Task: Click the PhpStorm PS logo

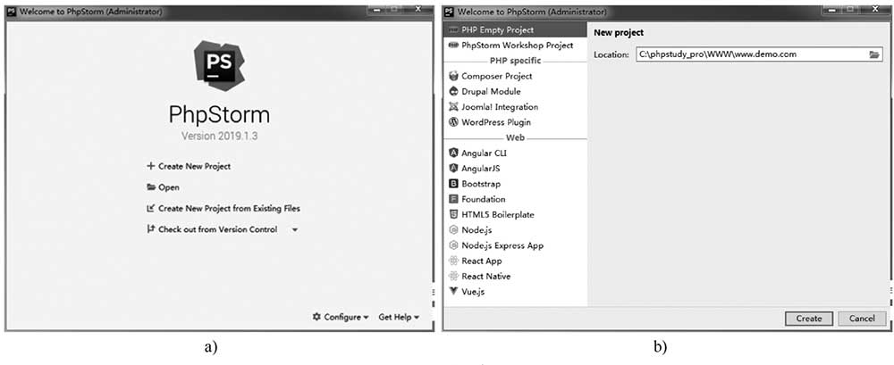Action: (219, 65)
